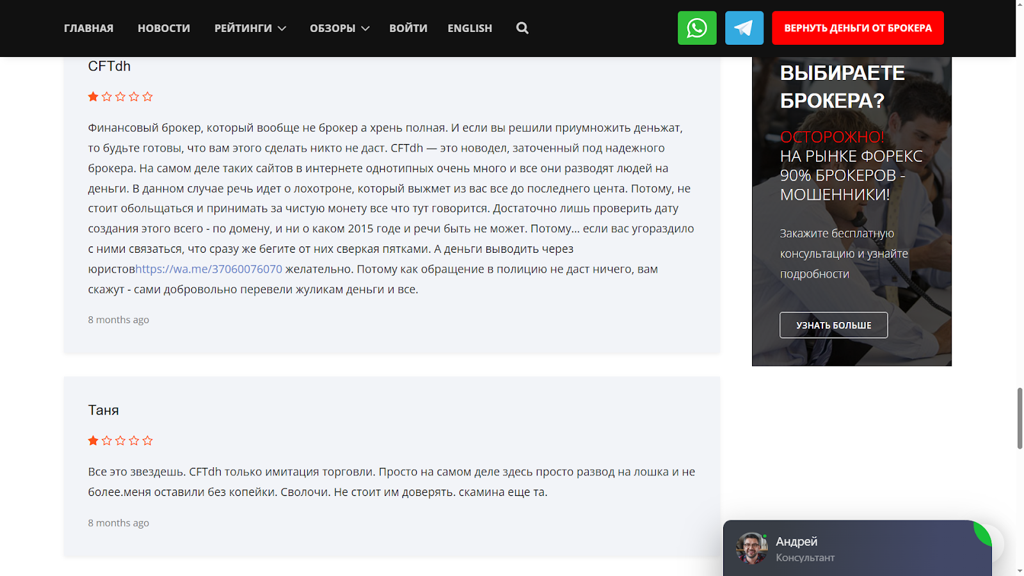
Task: Click the 'Закажите бесплатную консультацию' banner text
Action: [844, 253]
